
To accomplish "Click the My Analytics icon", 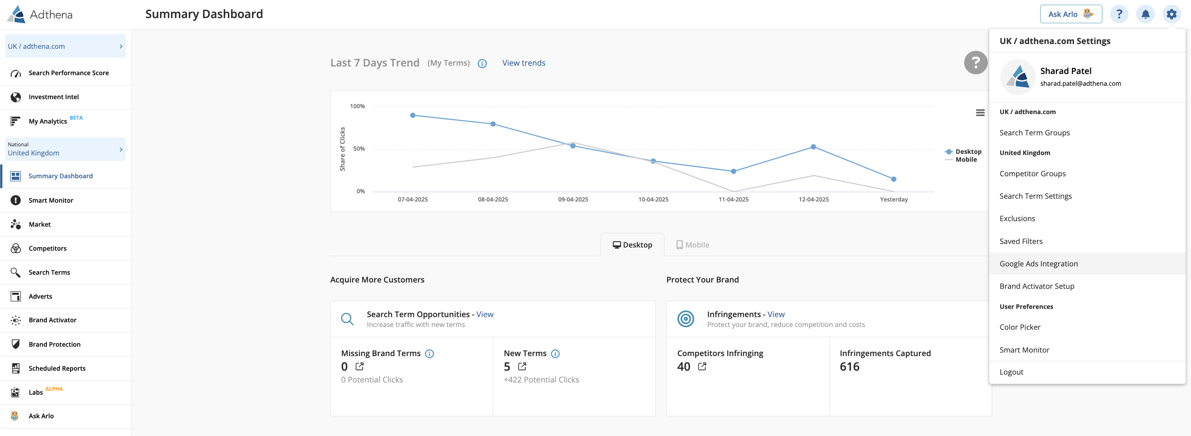I will point(16,121).
